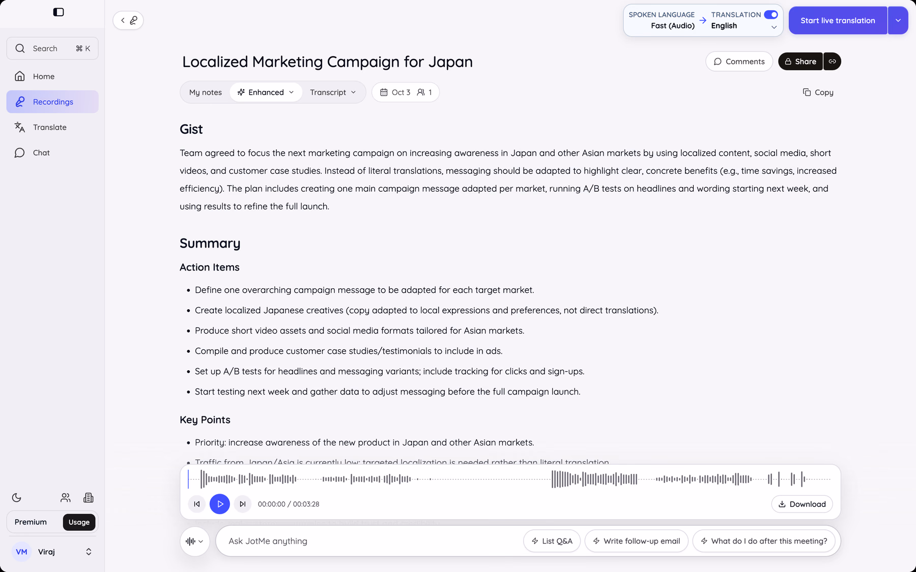This screenshot has width=916, height=572.
Task: Toggle the Translation switch off
Action: click(x=771, y=15)
